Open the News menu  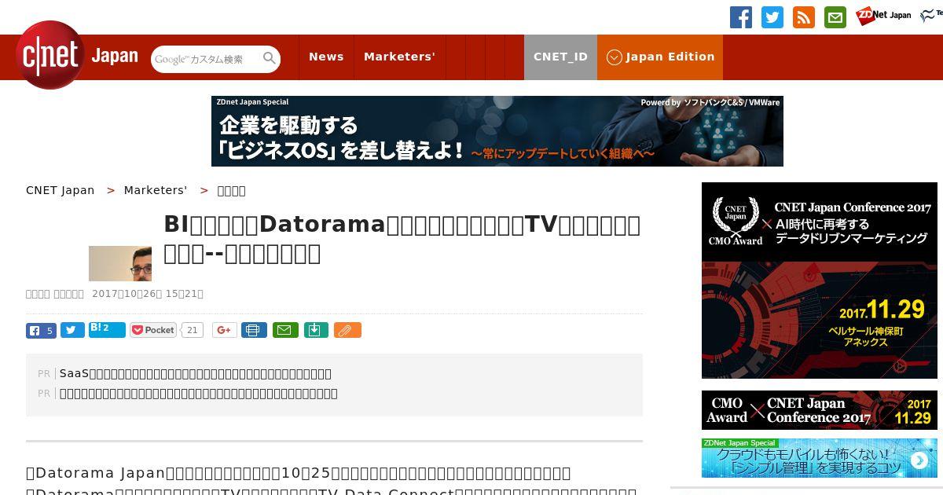pyautogui.click(x=326, y=57)
